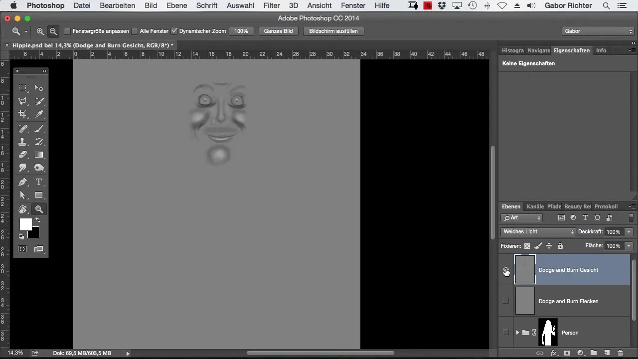This screenshot has width=638, height=359.
Task: Toggle the layer filtering on/off switch
Action: [x=631, y=218]
